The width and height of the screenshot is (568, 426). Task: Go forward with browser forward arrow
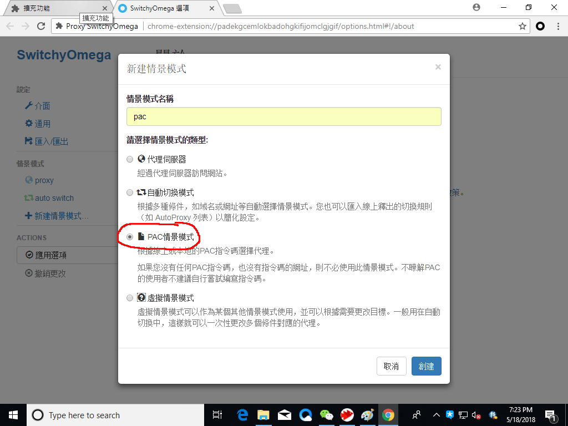click(26, 26)
